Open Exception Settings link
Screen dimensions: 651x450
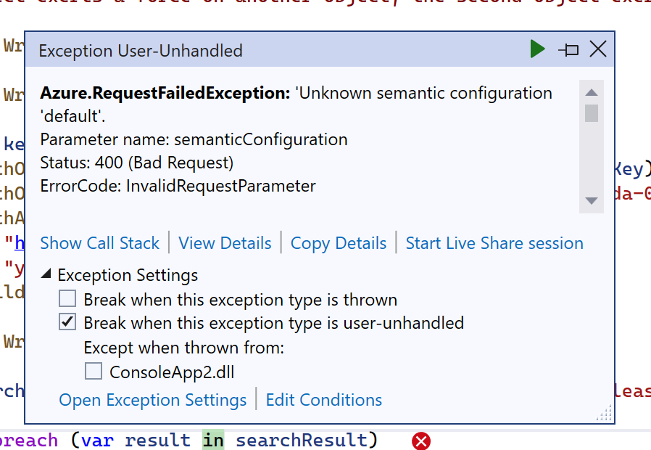(x=153, y=400)
